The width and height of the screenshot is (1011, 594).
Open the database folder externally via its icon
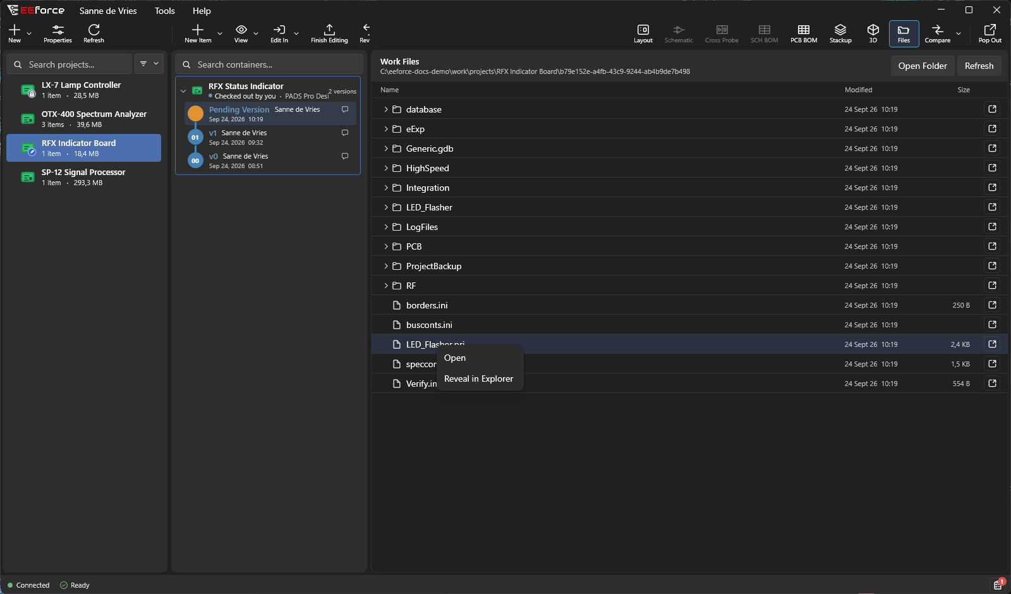click(992, 109)
